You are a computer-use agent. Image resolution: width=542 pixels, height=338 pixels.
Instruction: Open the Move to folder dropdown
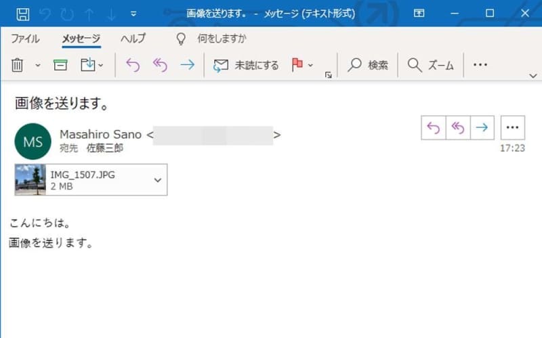click(x=91, y=65)
